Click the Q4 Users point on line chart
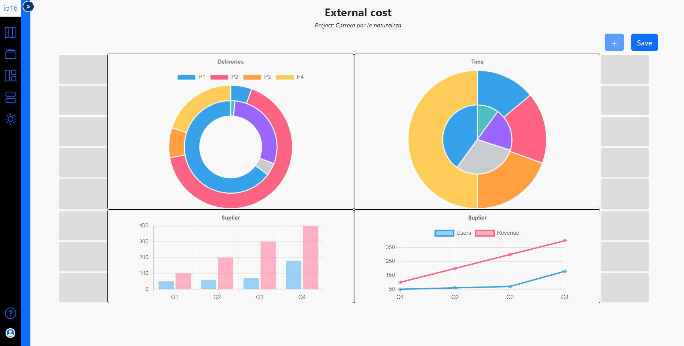The width and height of the screenshot is (684, 346). click(565, 271)
